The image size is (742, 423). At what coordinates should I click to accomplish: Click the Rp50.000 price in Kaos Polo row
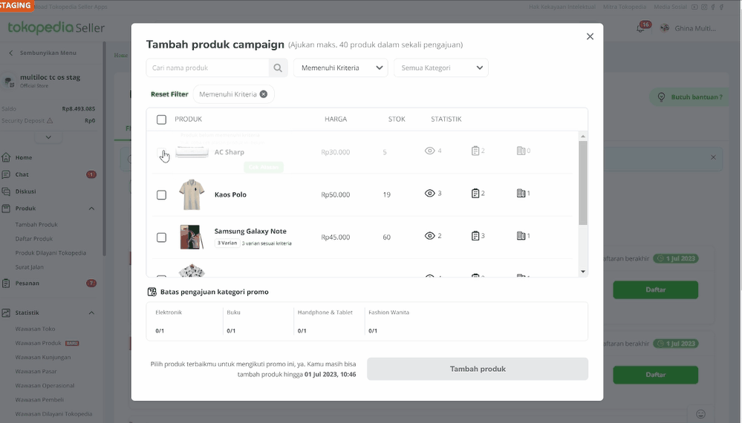click(x=336, y=194)
